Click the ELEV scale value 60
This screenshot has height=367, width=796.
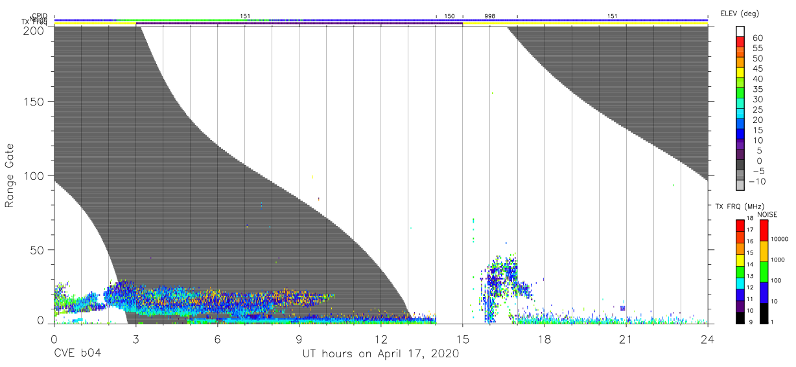tap(757, 38)
